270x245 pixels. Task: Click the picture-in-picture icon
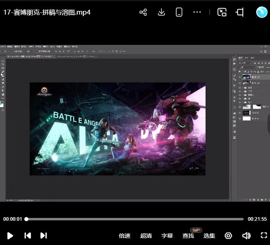[x=222, y=12]
